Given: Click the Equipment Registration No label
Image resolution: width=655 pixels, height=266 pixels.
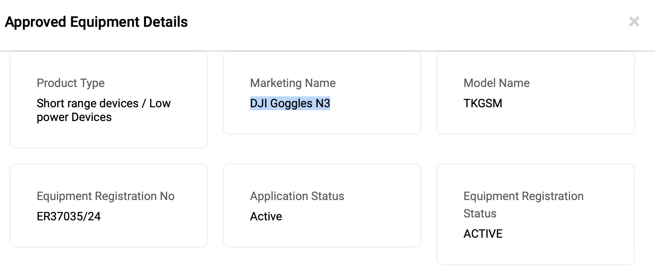Looking at the screenshot, I should click(106, 196).
